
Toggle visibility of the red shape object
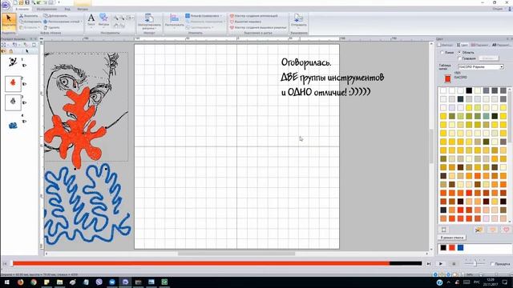click(x=24, y=84)
